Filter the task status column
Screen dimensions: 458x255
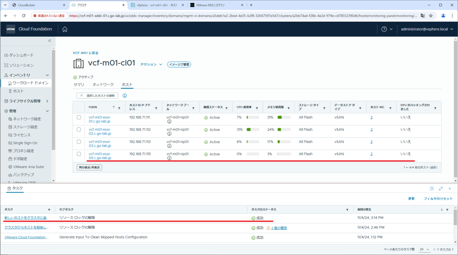[347, 210]
